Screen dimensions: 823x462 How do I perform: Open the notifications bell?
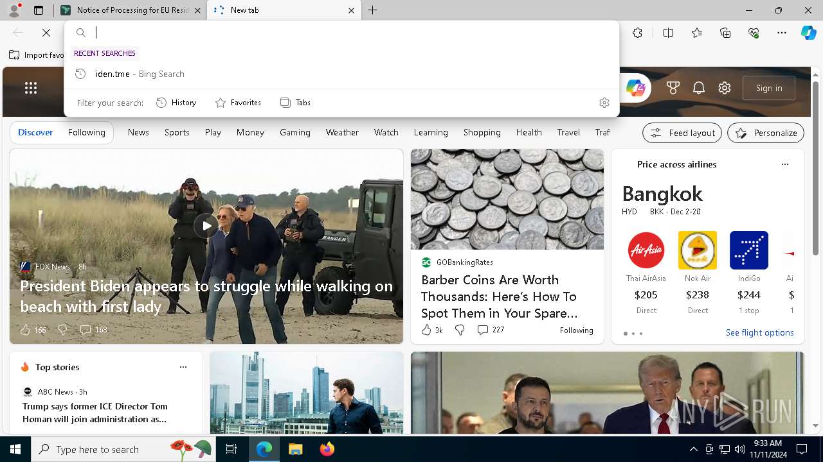pyautogui.click(x=699, y=88)
